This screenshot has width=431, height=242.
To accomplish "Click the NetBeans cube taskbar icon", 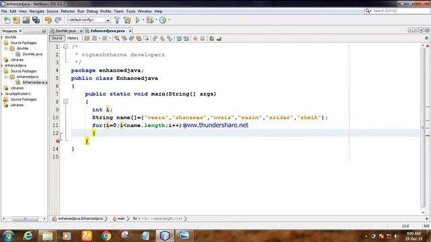I will (x=164, y=236).
